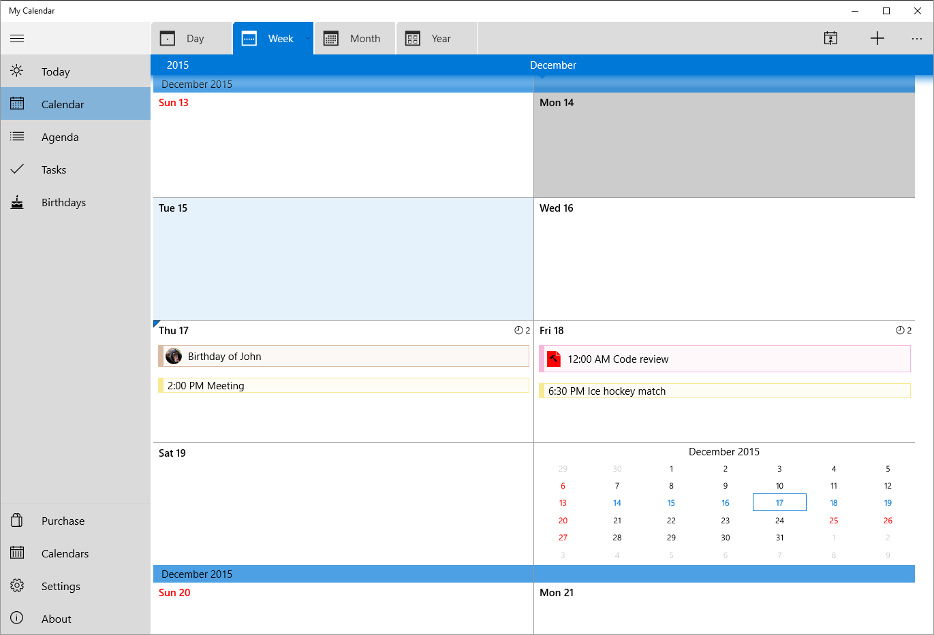The image size is (934, 635).
Task: Open the Agenda view from sidebar
Action: 60,137
